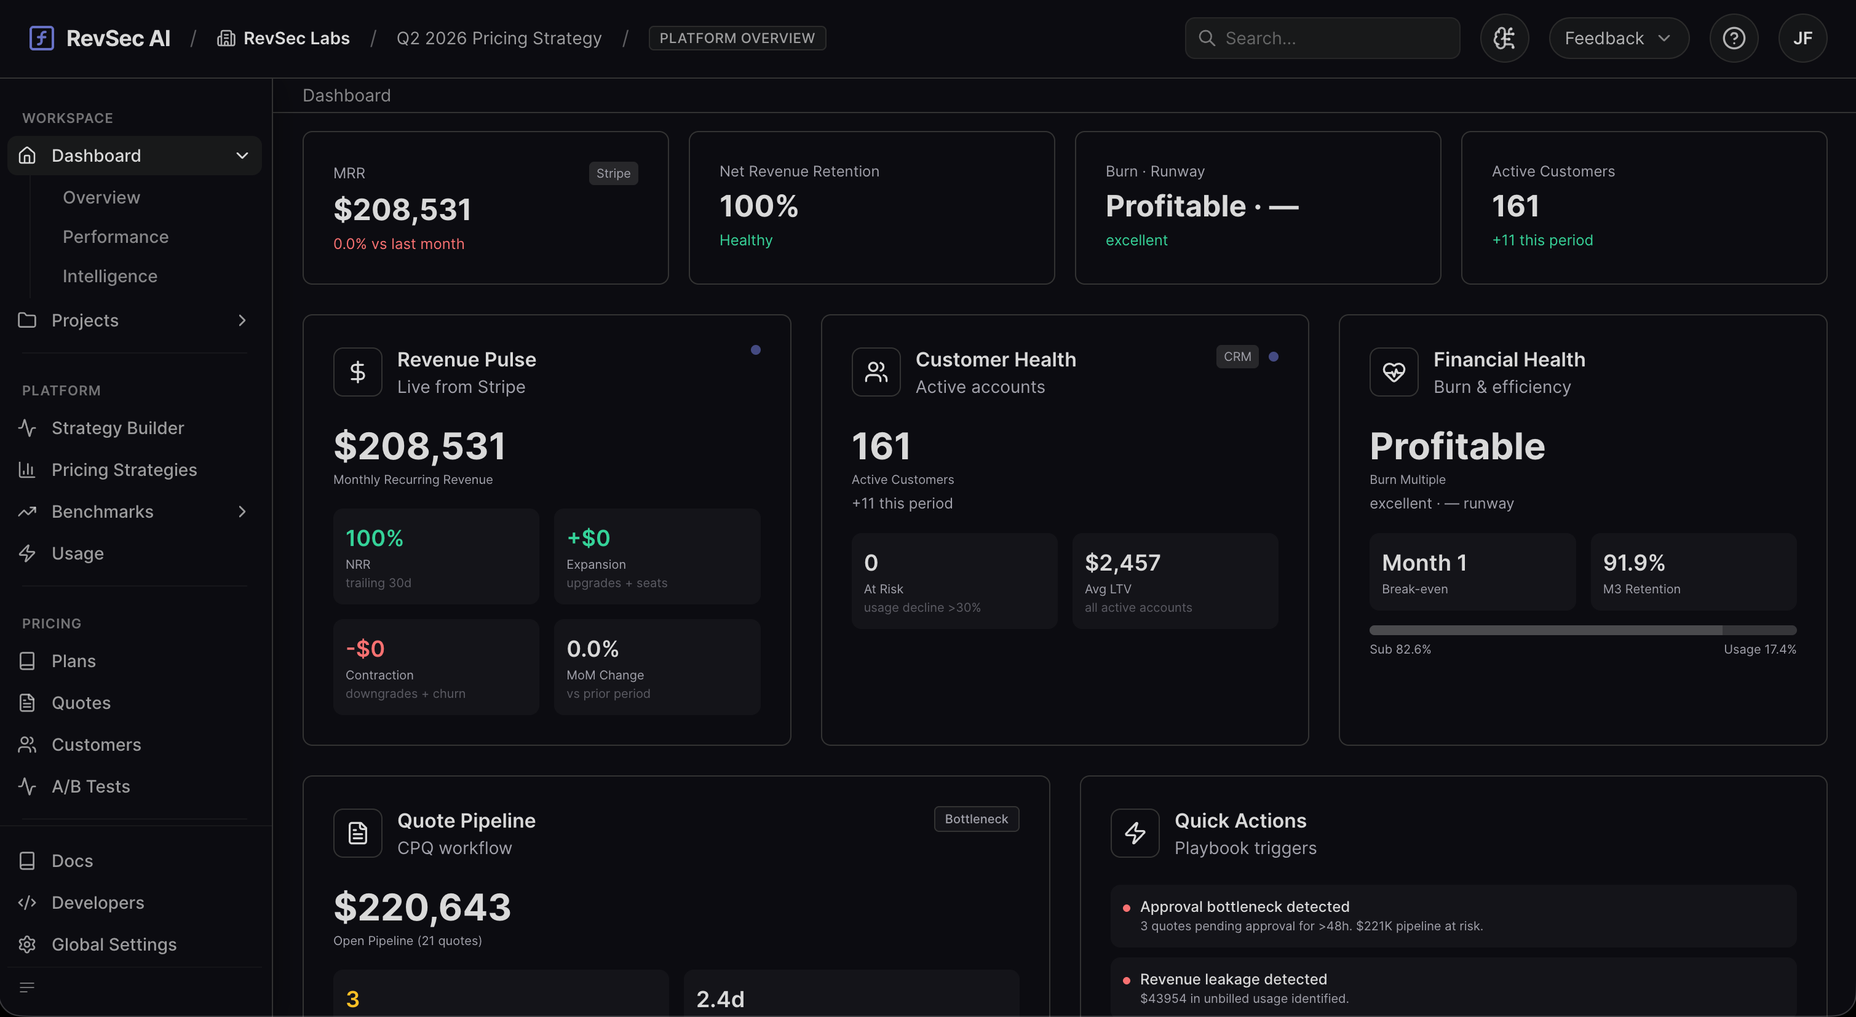Click the RevSec AI logo icon
This screenshot has width=1856, height=1017.
[x=41, y=38]
